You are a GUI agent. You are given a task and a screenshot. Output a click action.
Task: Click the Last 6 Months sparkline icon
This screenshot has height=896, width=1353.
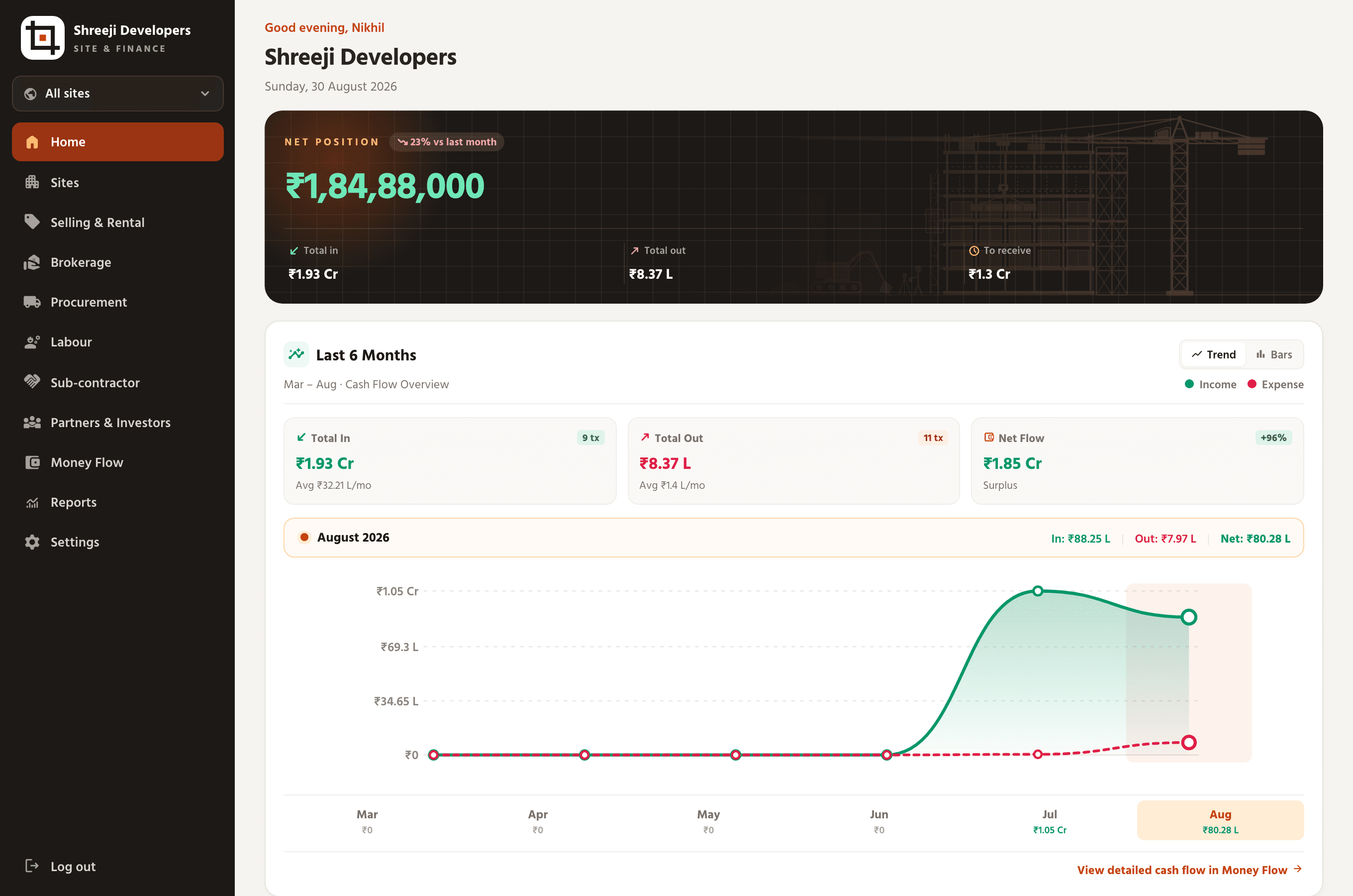[x=296, y=354]
